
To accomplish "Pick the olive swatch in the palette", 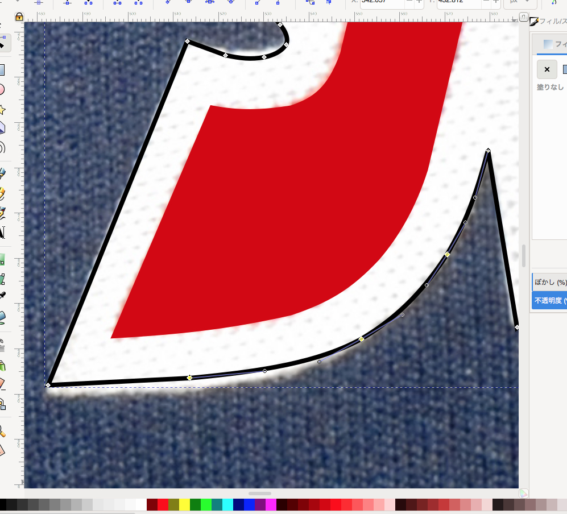I will [174, 504].
